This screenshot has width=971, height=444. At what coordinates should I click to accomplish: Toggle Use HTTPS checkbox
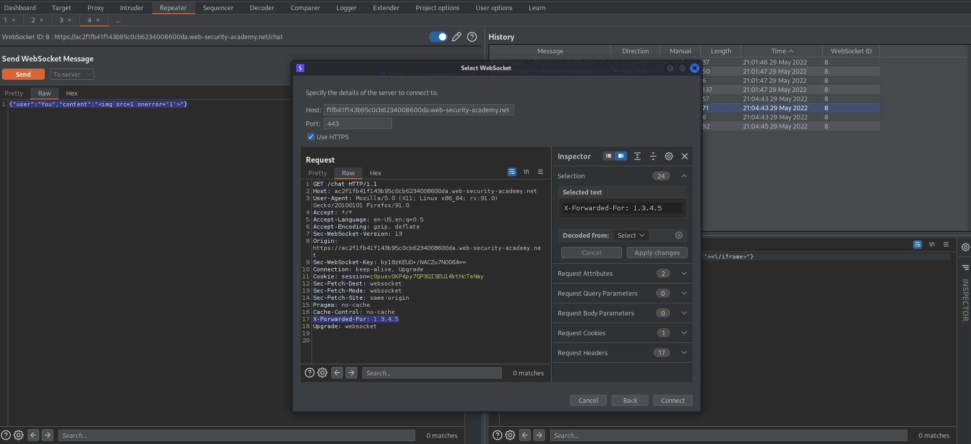pyautogui.click(x=311, y=137)
